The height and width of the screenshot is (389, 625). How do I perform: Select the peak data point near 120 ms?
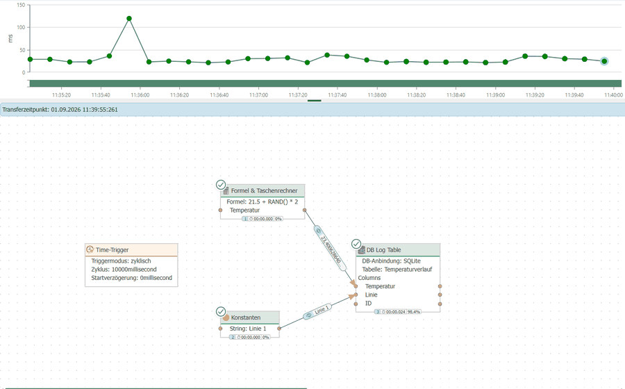(x=129, y=18)
